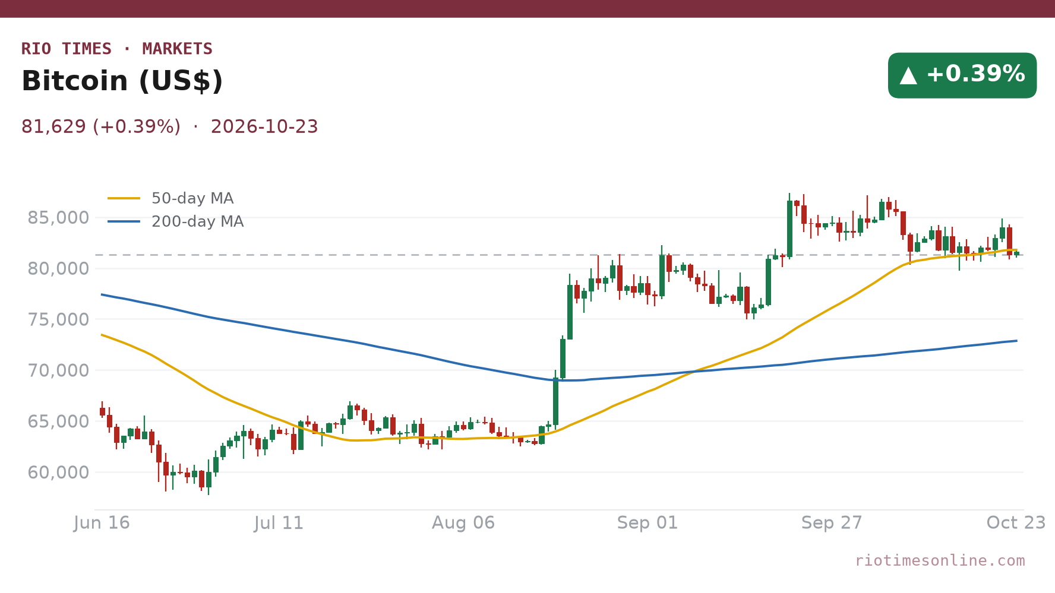This screenshot has width=1055, height=593.
Task: Click the yellow 50-day MA legend line
Action: (124, 198)
